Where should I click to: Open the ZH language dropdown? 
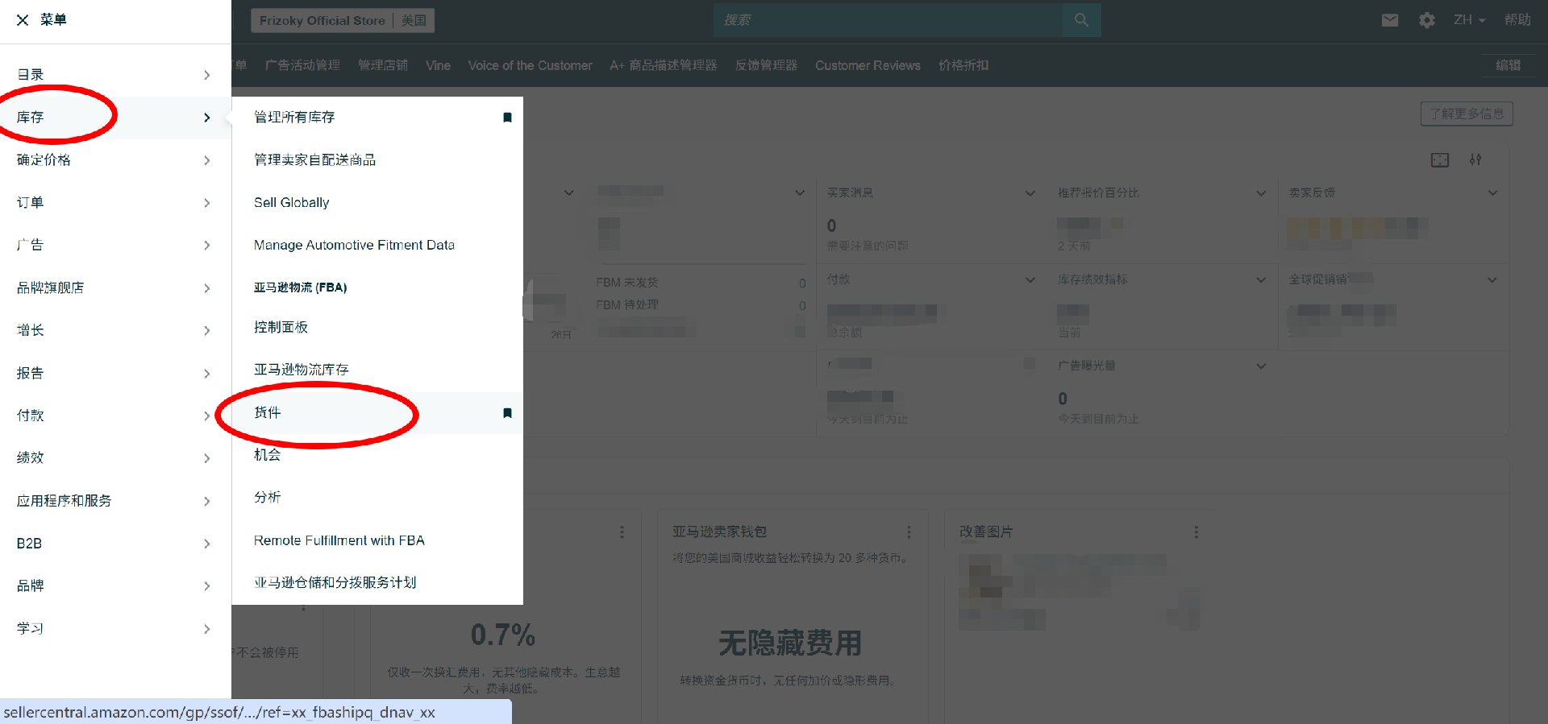(1469, 20)
